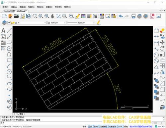The height and width of the screenshot is (128, 166).
Task: Open the blue feedback link in status bar
Action: tap(141, 126)
